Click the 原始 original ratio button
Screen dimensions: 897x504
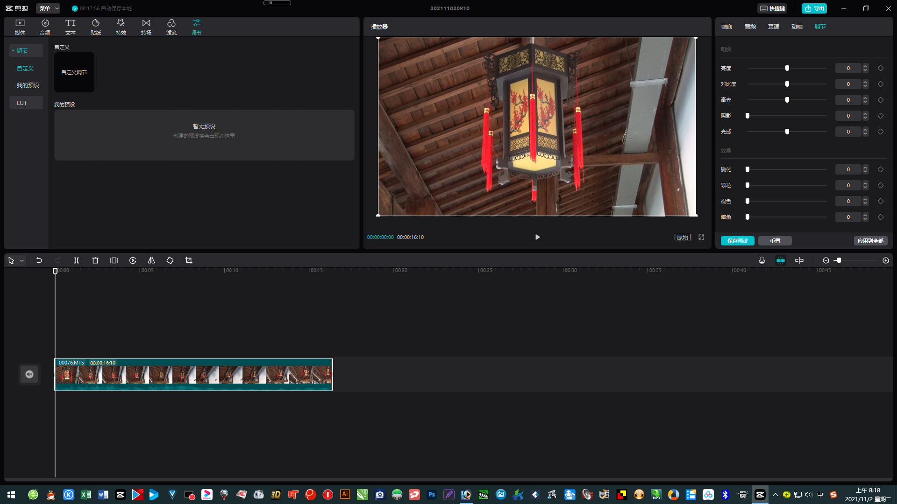tap(683, 237)
